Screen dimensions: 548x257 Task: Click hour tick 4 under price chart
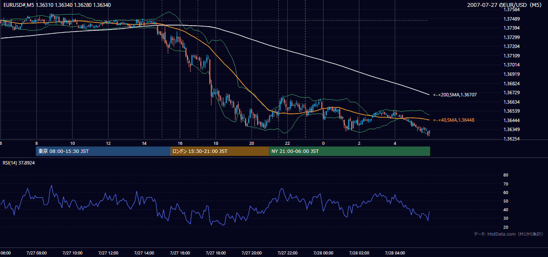[395, 143]
